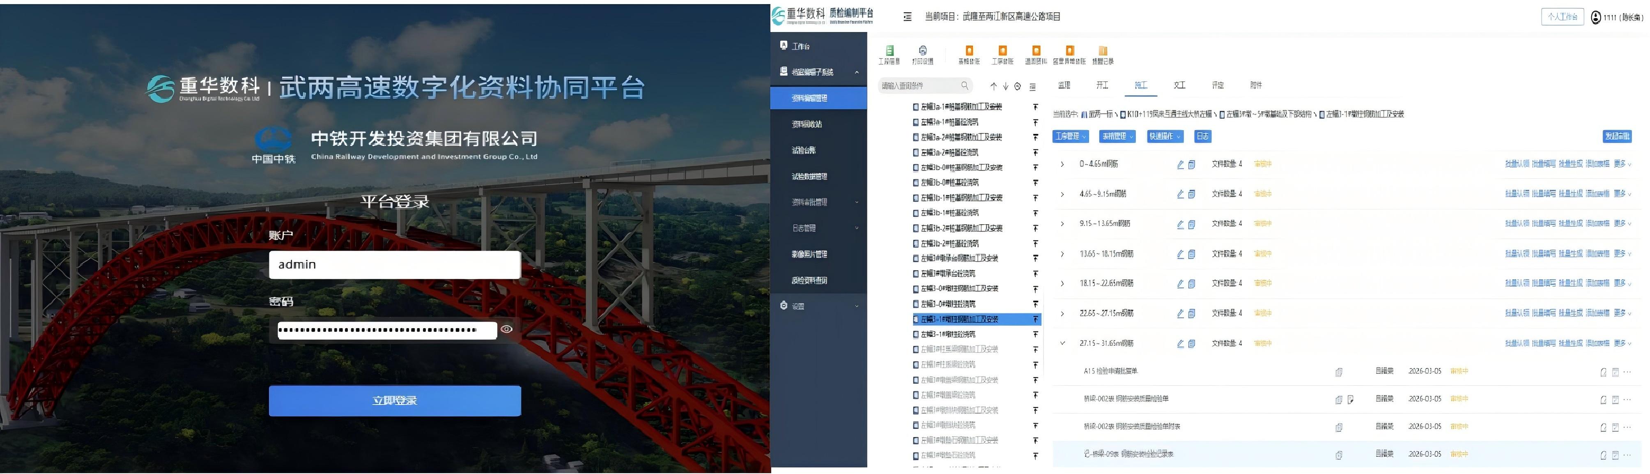Viewport: 1650px width, 474px height.
Task: Click the search magnifier in tree filter
Action: point(965,86)
